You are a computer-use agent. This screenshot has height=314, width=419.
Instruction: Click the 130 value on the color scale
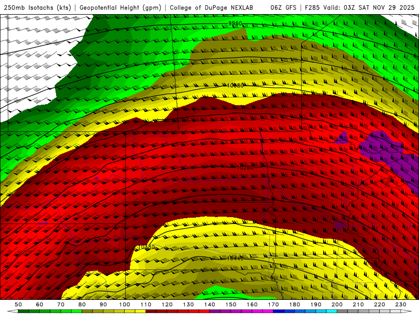coord(189,305)
